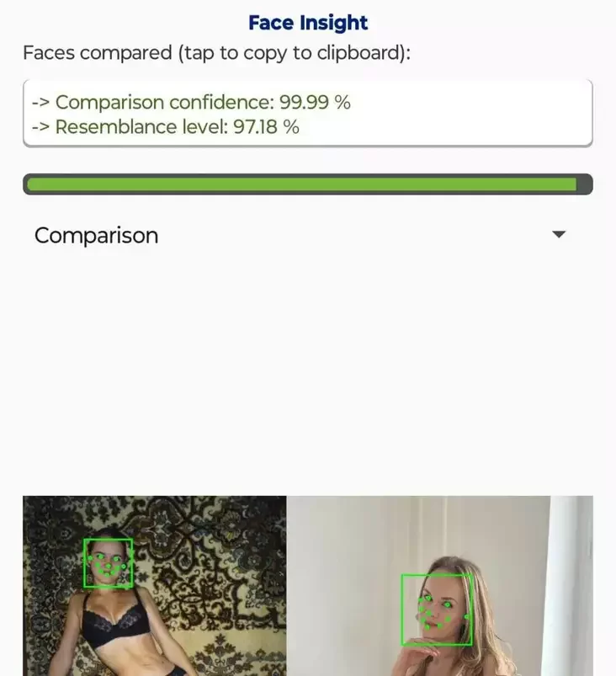Viewport: 616px width, 676px height.
Task: Click the green resemblance progress bar
Action: coord(302,184)
